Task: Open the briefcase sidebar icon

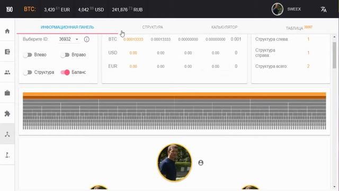Action: pos(7,93)
